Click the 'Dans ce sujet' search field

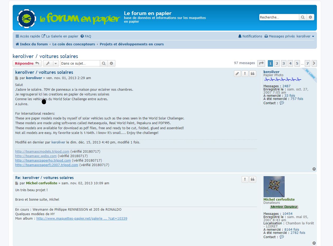click(80, 63)
